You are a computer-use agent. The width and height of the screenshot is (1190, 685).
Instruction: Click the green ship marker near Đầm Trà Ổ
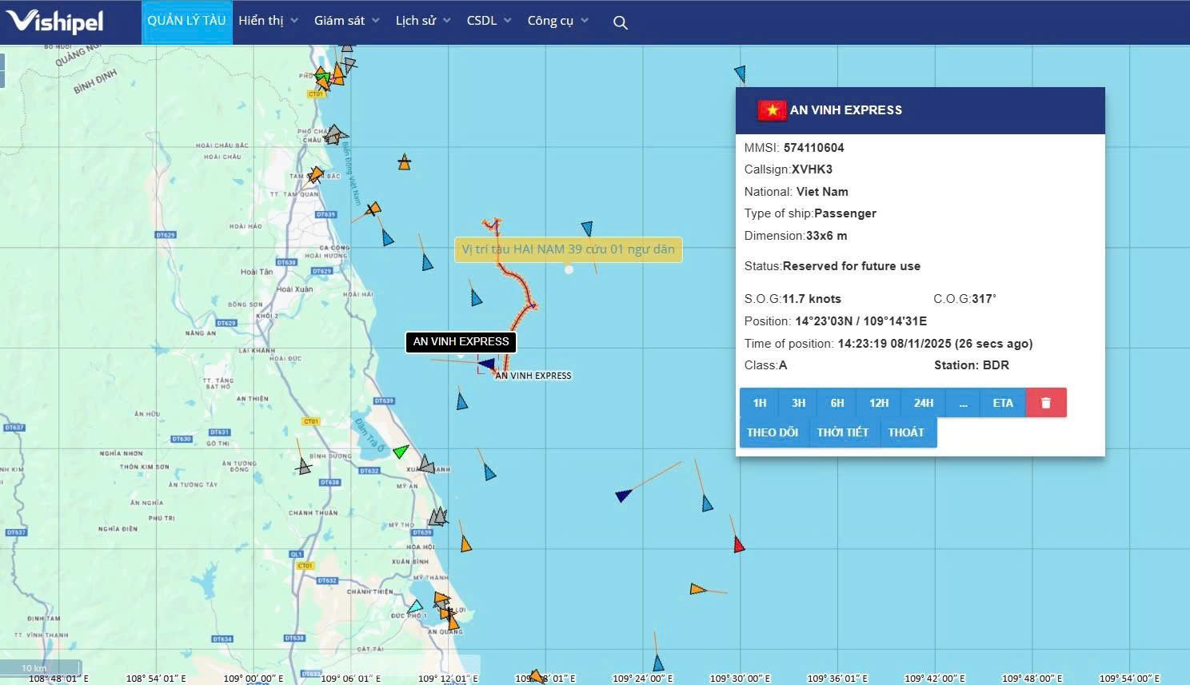click(x=401, y=451)
